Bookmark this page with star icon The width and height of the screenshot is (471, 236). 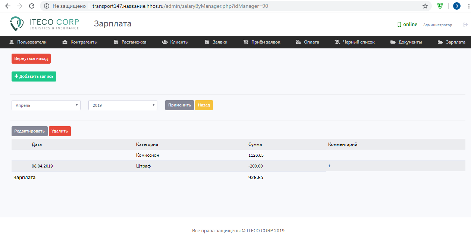click(425, 6)
